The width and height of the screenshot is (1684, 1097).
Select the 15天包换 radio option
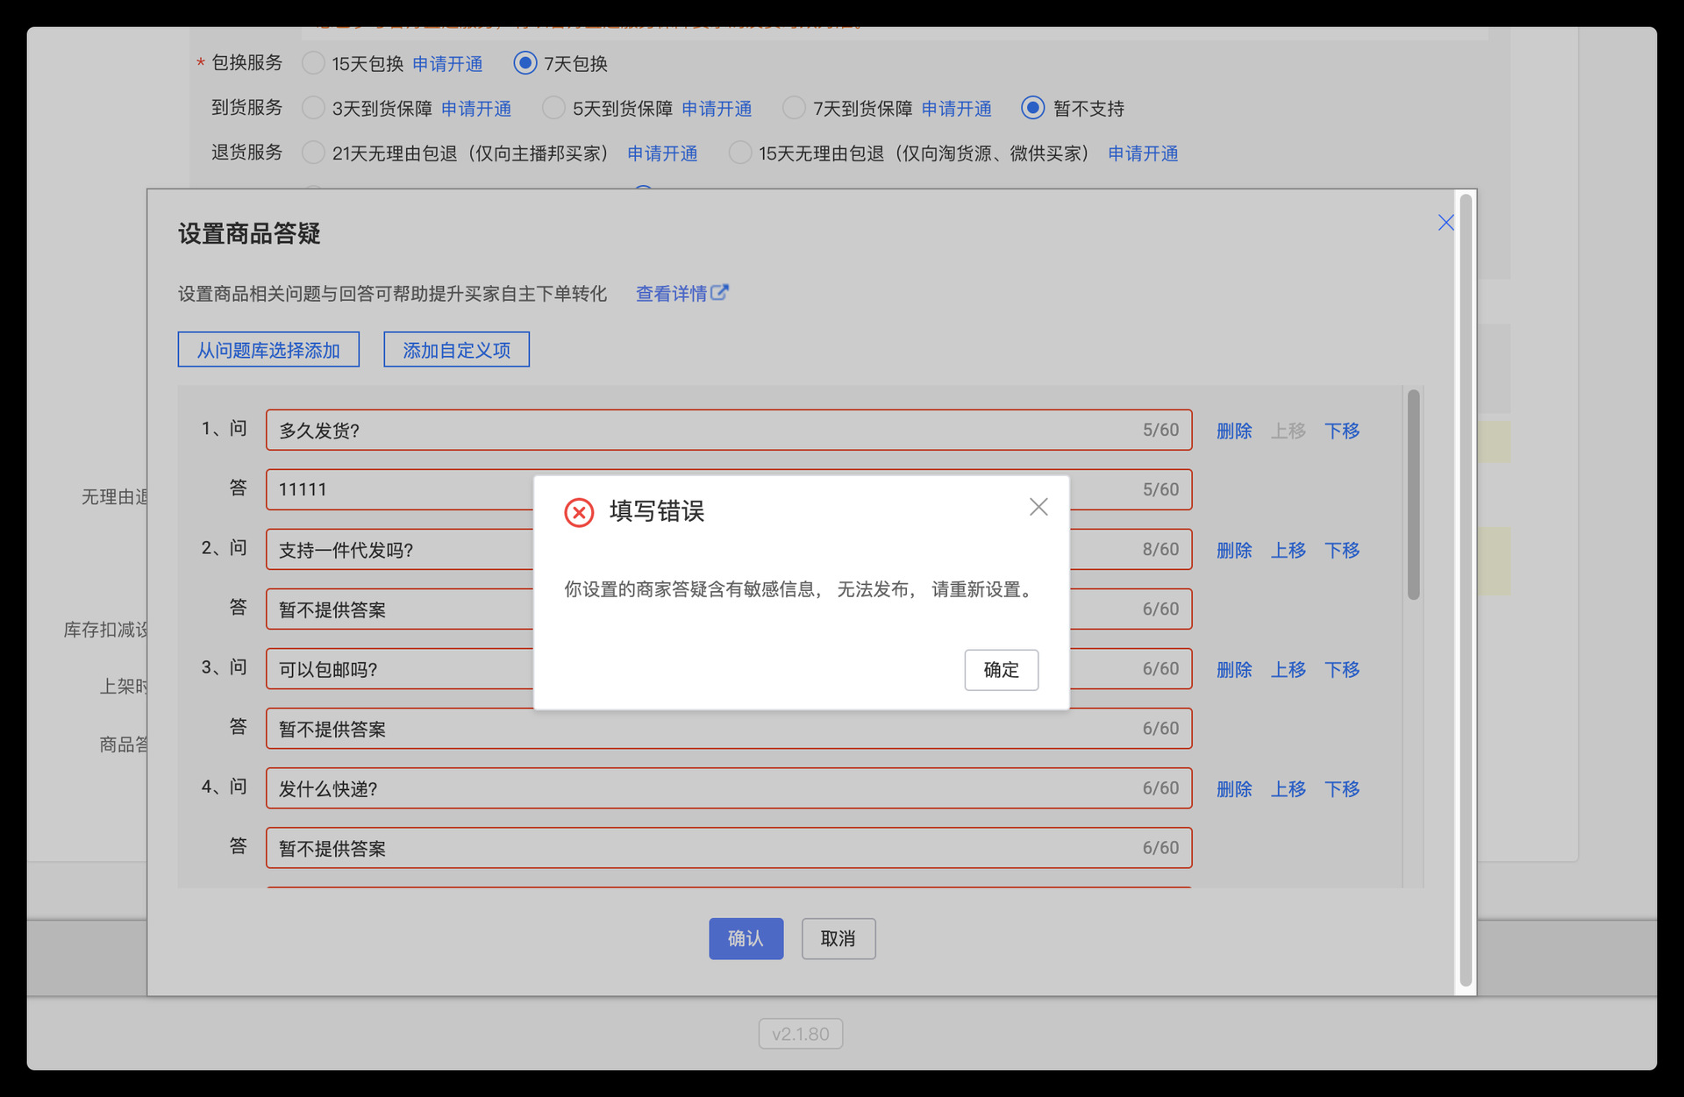click(313, 63)
